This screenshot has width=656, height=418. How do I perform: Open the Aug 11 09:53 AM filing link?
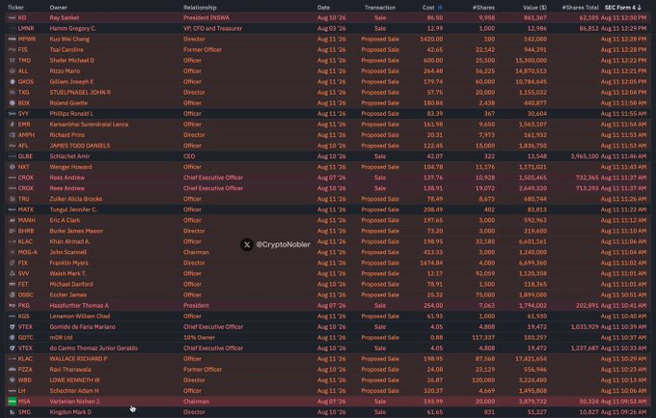click(623, 402)
